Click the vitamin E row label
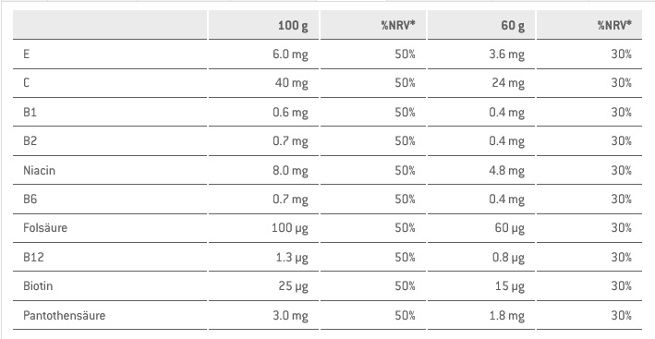This screenshot has width=655, height=339. [26, 54]
